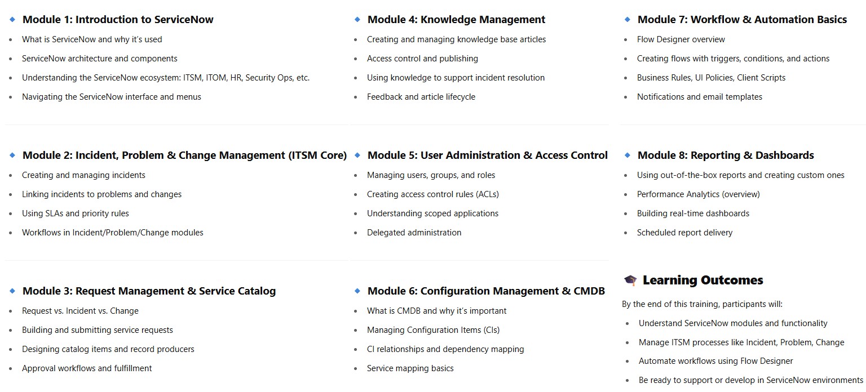The width and height of the screenshot is (866, 392).
Task: Select the Module 1: Introduction to ServiceNow heading
Action: click(x=118, y=19)
